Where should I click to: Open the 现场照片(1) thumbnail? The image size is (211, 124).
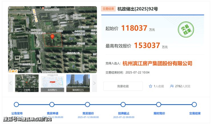click(x=78, y=83)
